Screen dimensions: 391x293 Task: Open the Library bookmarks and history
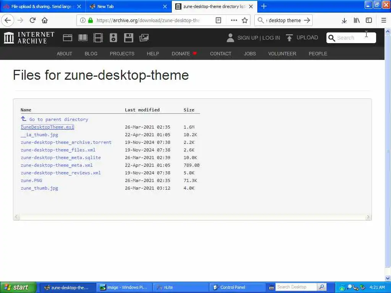[357, 21]
